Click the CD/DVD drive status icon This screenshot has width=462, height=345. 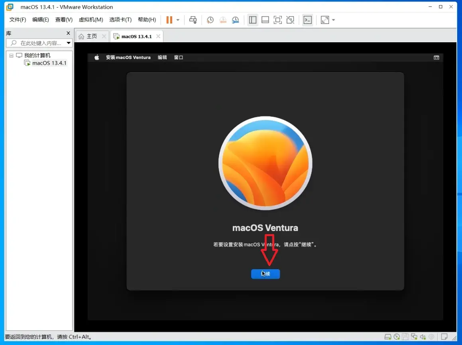[397, 337]
